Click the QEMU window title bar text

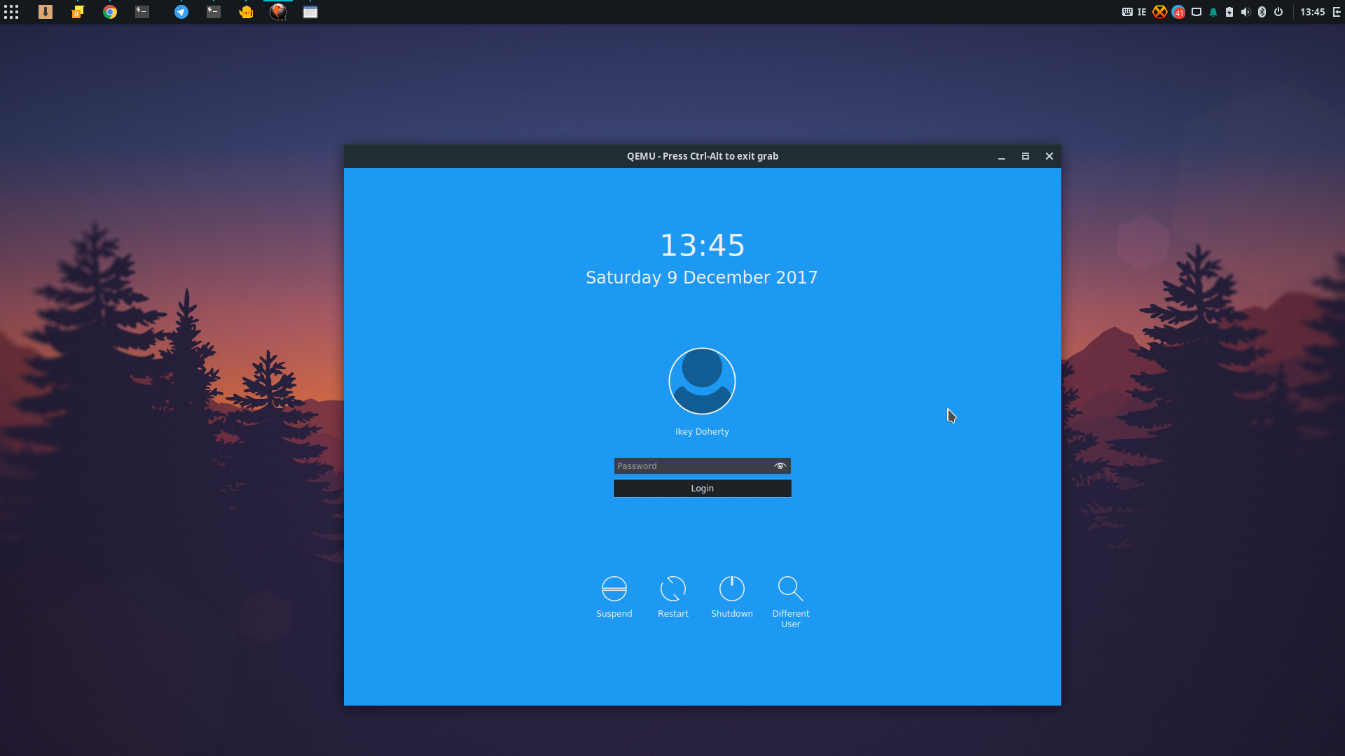click(x=703, y=156)
